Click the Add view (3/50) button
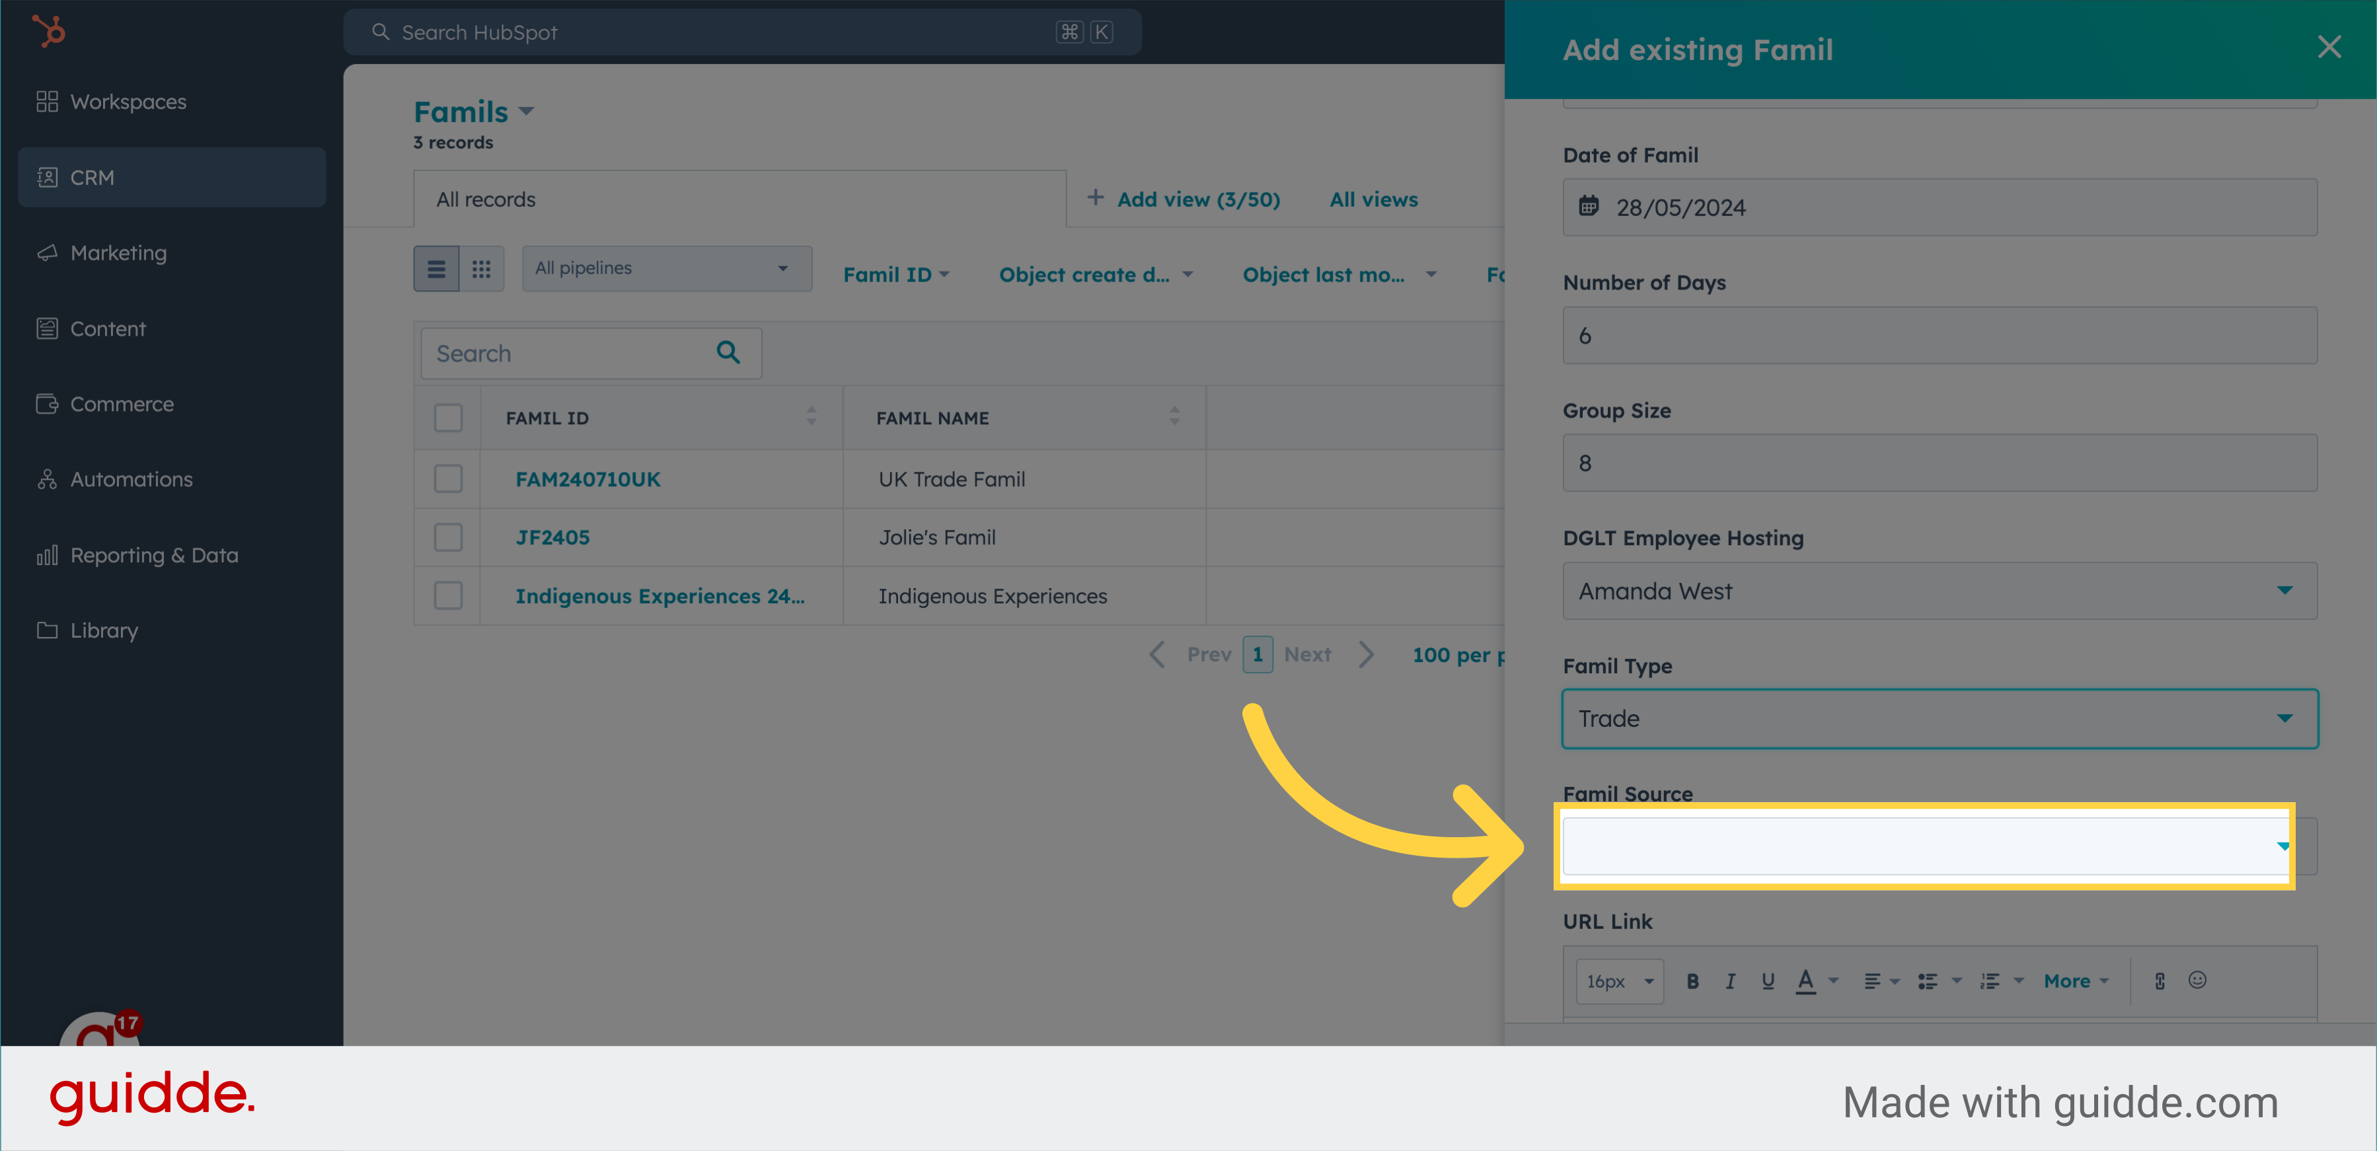Viewport: 2377px width, 1151px height. 1184,198
